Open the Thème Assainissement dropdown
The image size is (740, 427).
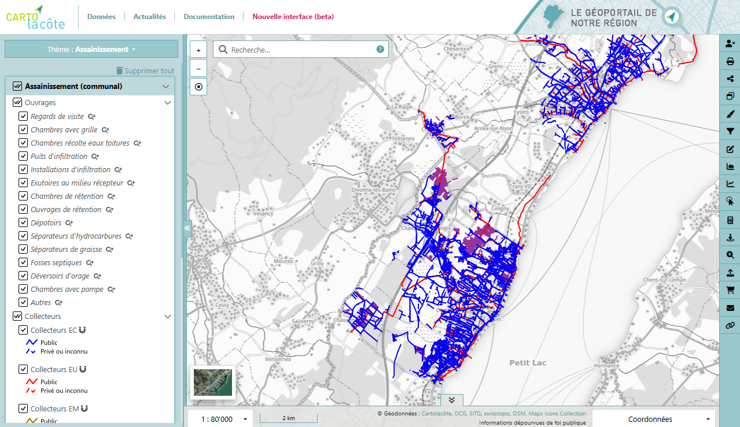tap(91, 49)
